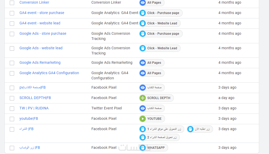Click Click - Purchase page trigger for Google Ads
The image size is (269, 154).
pyautogui.click(x=163, y=34)
